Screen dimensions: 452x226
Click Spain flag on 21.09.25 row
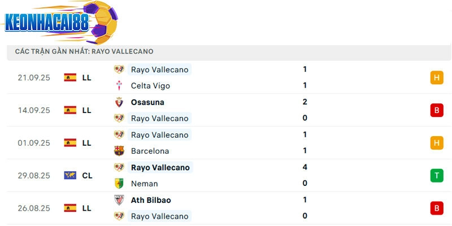(70, 78)
